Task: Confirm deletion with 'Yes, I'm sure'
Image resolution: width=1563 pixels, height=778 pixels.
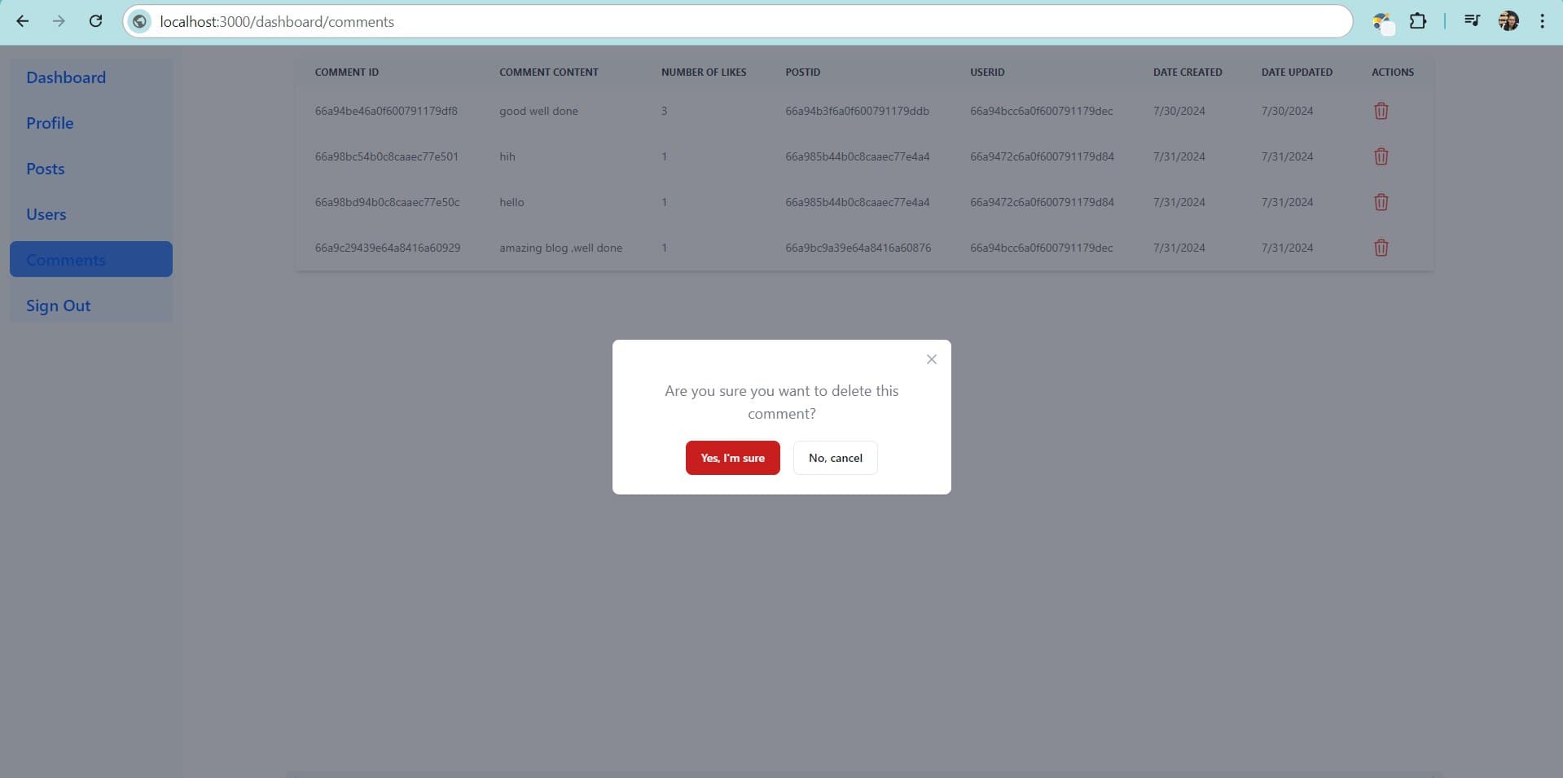Action: click(x=732, y=458)
